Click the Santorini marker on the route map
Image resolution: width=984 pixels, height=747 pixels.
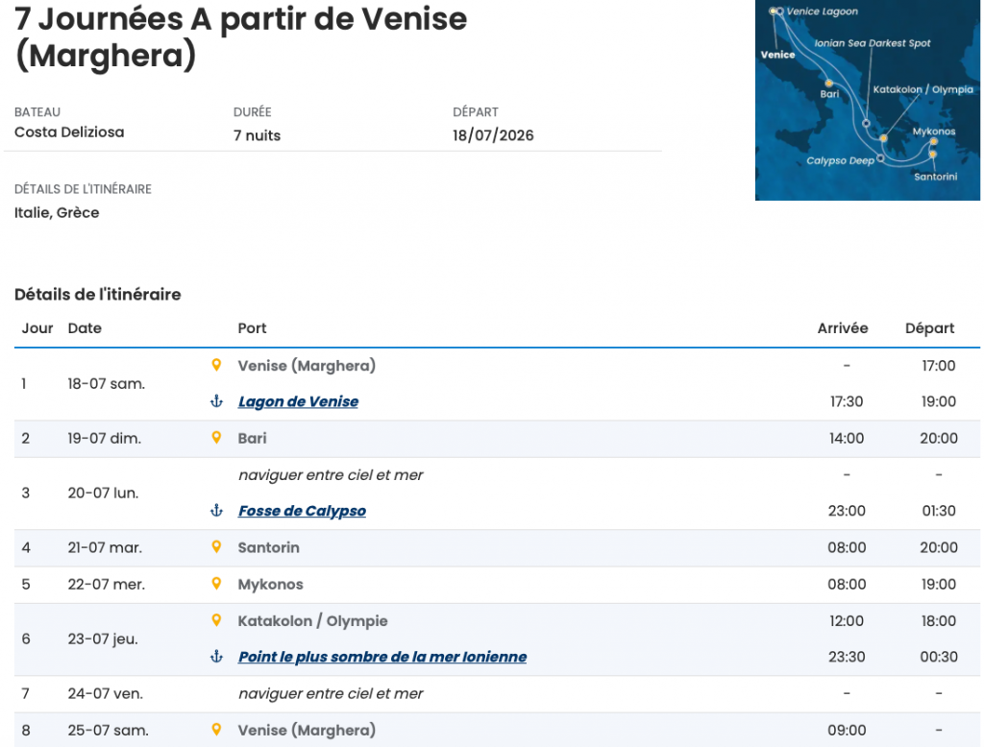(932, 155)
